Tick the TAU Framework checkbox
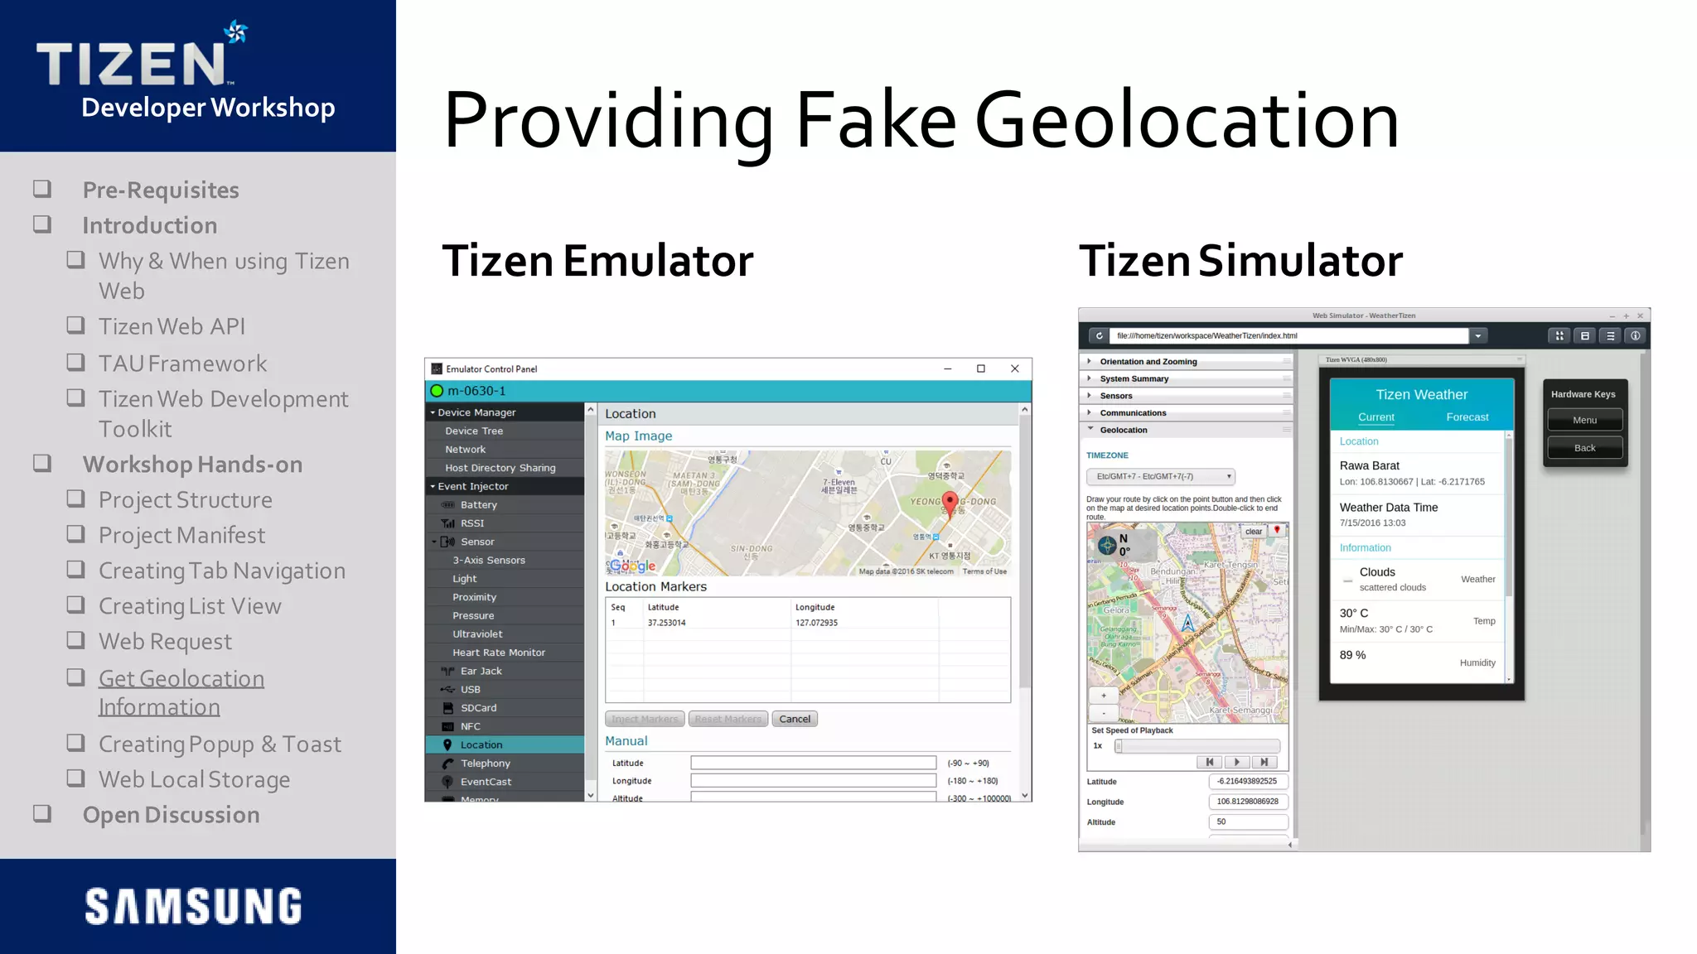Viewport: 1697px width, 954px height. coord(76,362)
